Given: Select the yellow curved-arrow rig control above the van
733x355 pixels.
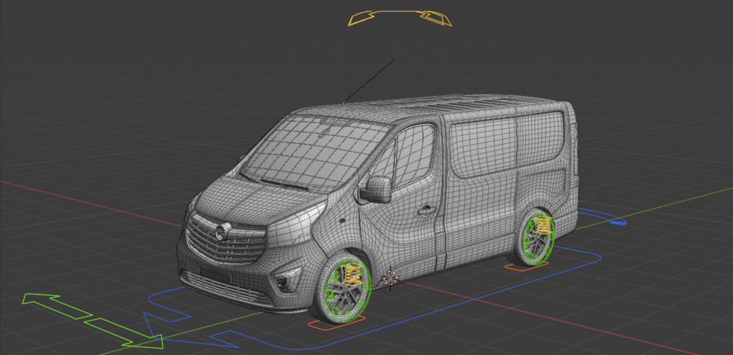Looking at the screenshot, I should pos(400,17).
